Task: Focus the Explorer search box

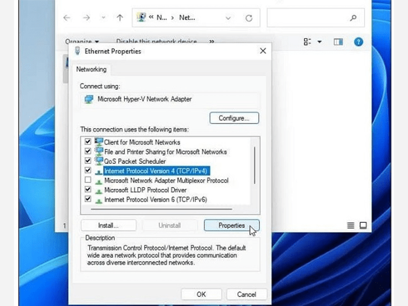Action: coord(316,17)
